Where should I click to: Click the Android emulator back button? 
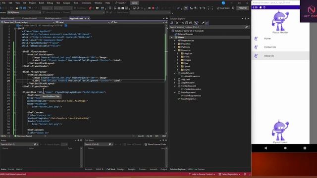[x=265, y=148]
